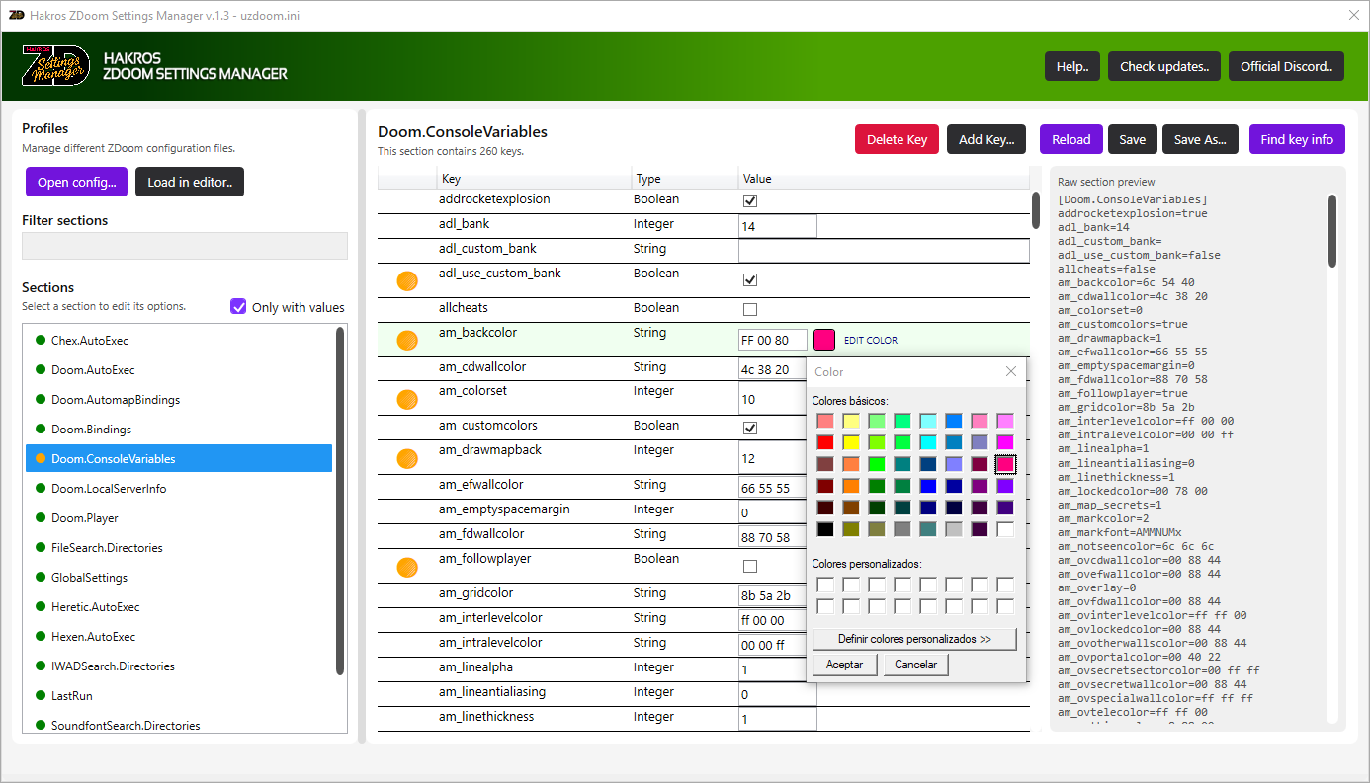1370x783 pixels.
Task: Select the GlobalSettings section
Action: [x=179, y=578]
